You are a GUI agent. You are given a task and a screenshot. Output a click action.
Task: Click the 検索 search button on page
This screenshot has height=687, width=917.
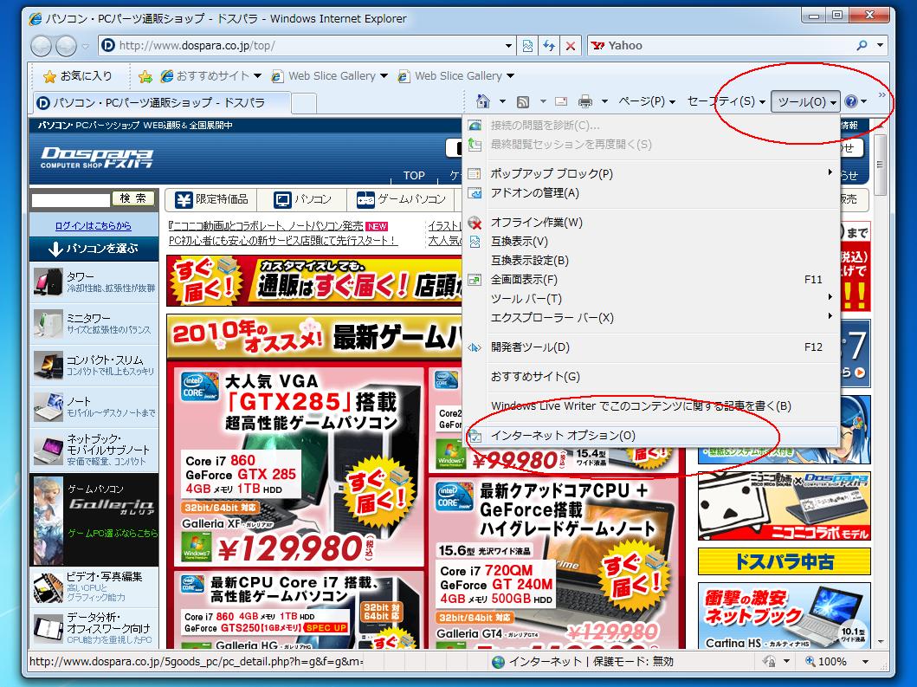click(133, 199)
